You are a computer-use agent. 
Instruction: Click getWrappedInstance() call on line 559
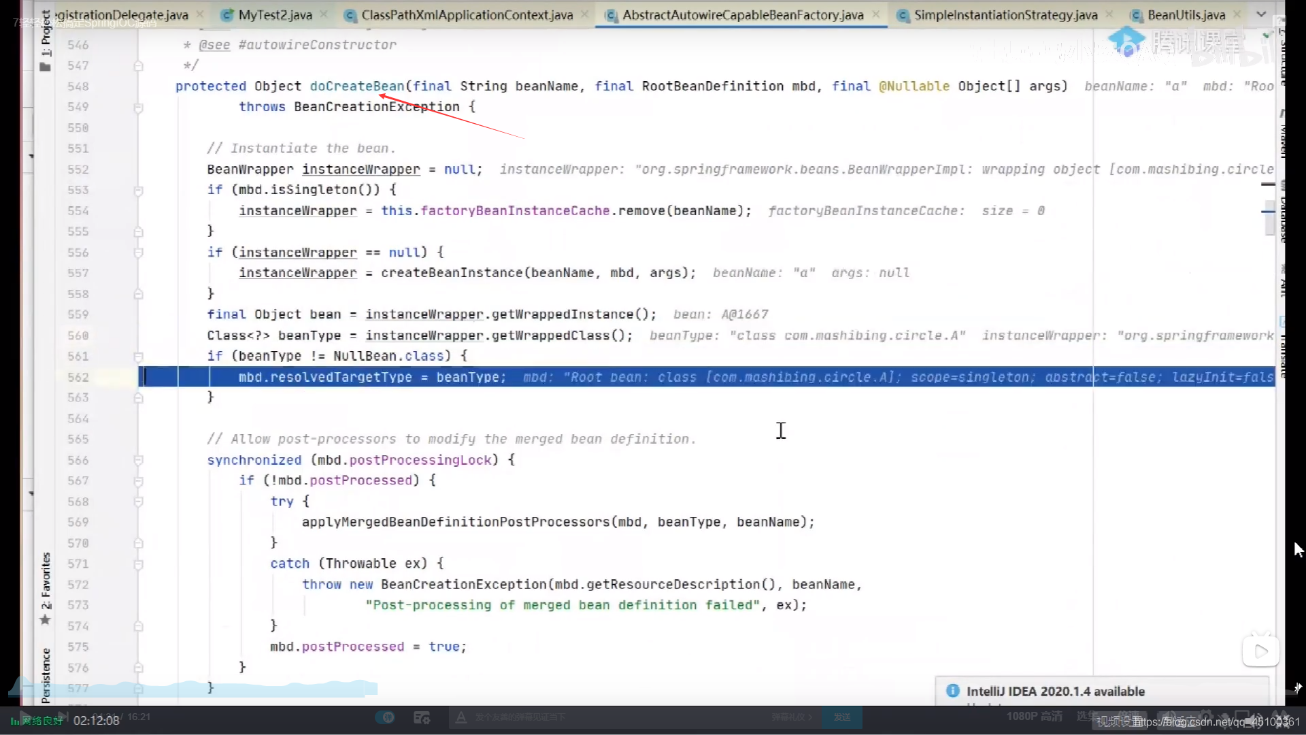573,314
